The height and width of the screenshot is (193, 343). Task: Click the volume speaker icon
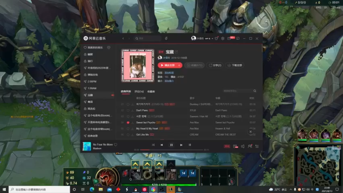[x=243, y=146]
